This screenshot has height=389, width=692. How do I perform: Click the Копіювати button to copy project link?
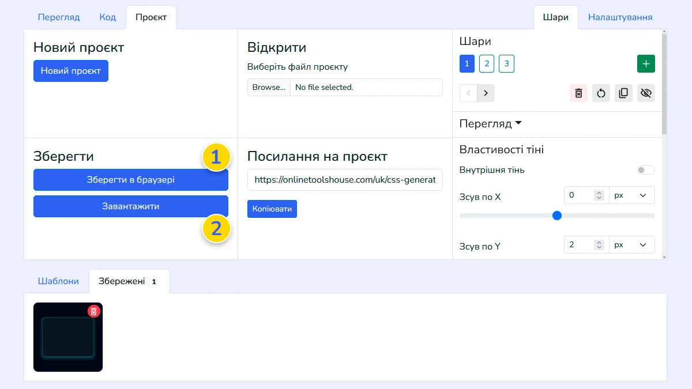(272, 209)
